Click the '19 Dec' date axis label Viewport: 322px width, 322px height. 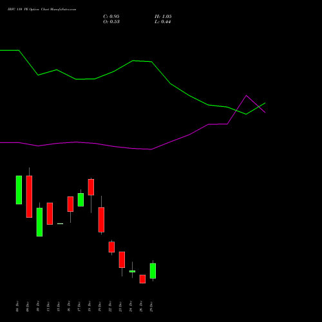100,307
